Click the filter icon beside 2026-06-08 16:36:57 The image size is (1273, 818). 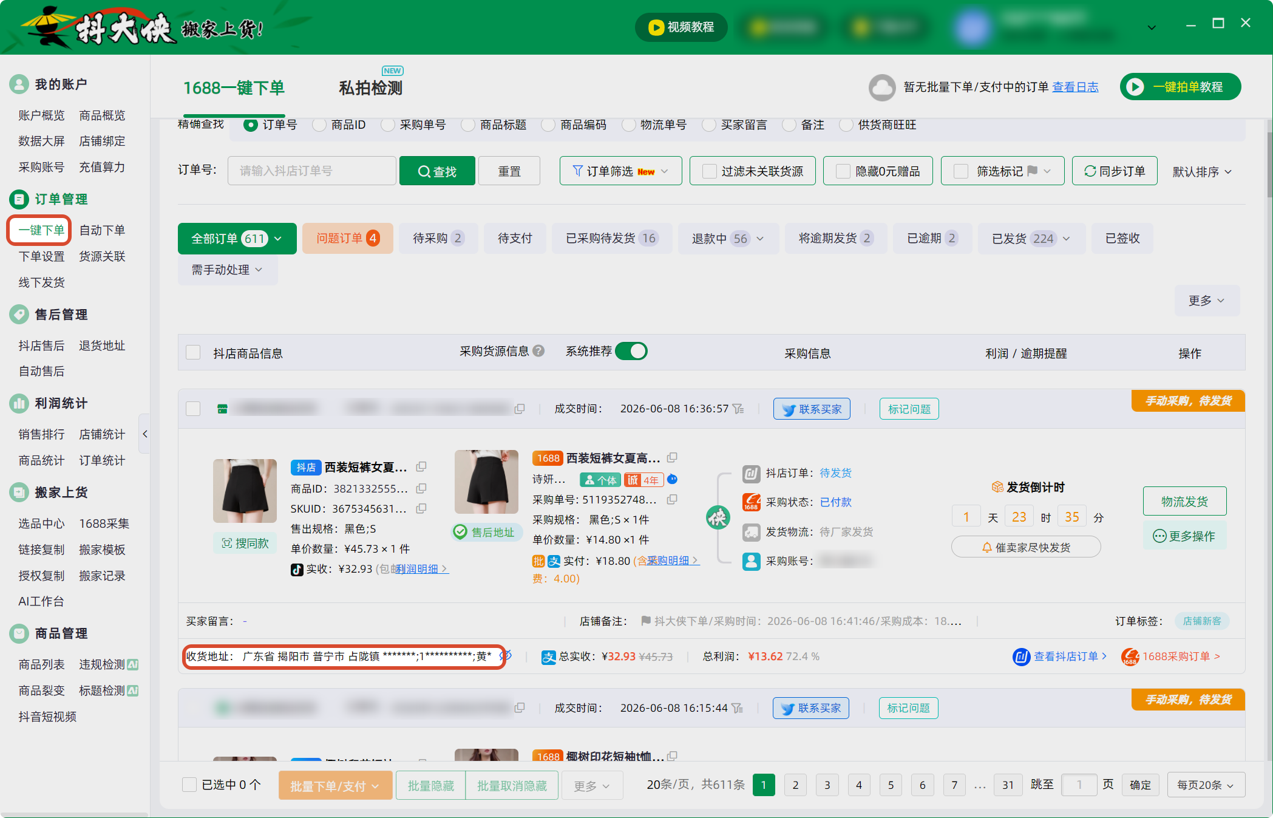click(x=738, y=409)
